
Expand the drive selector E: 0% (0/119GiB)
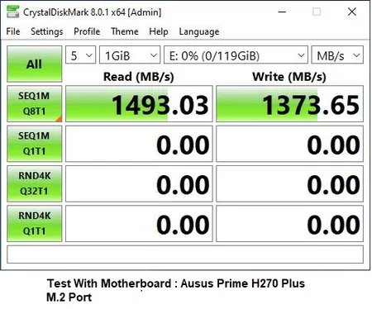point(236,55)
